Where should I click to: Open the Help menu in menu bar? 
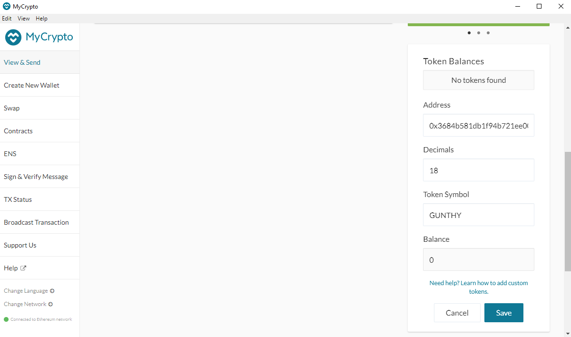(x=41, y=19)
